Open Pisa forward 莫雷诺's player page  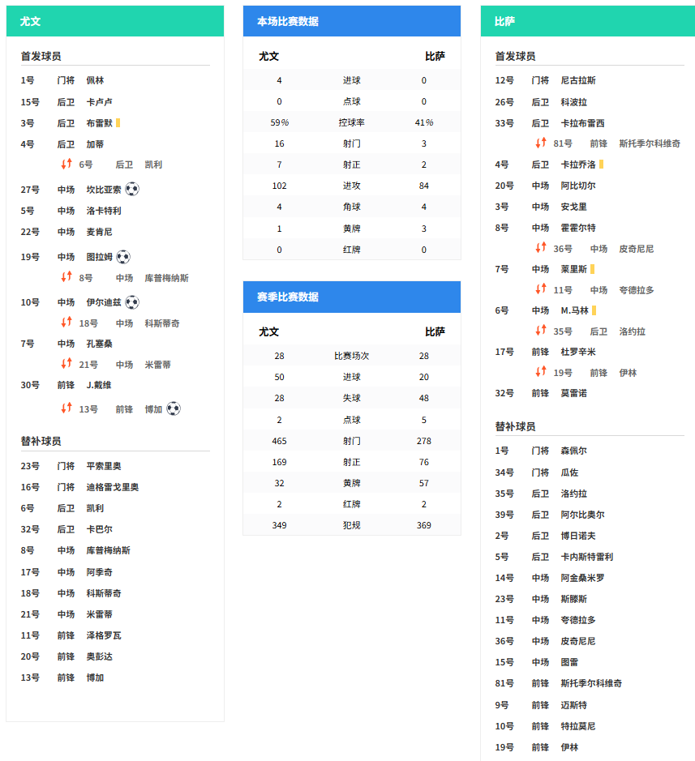coord(573,393)
